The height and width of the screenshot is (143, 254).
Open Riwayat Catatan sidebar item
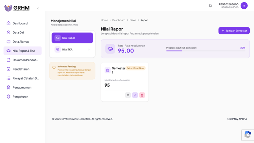pyautogui.click(x=22, y=78)
